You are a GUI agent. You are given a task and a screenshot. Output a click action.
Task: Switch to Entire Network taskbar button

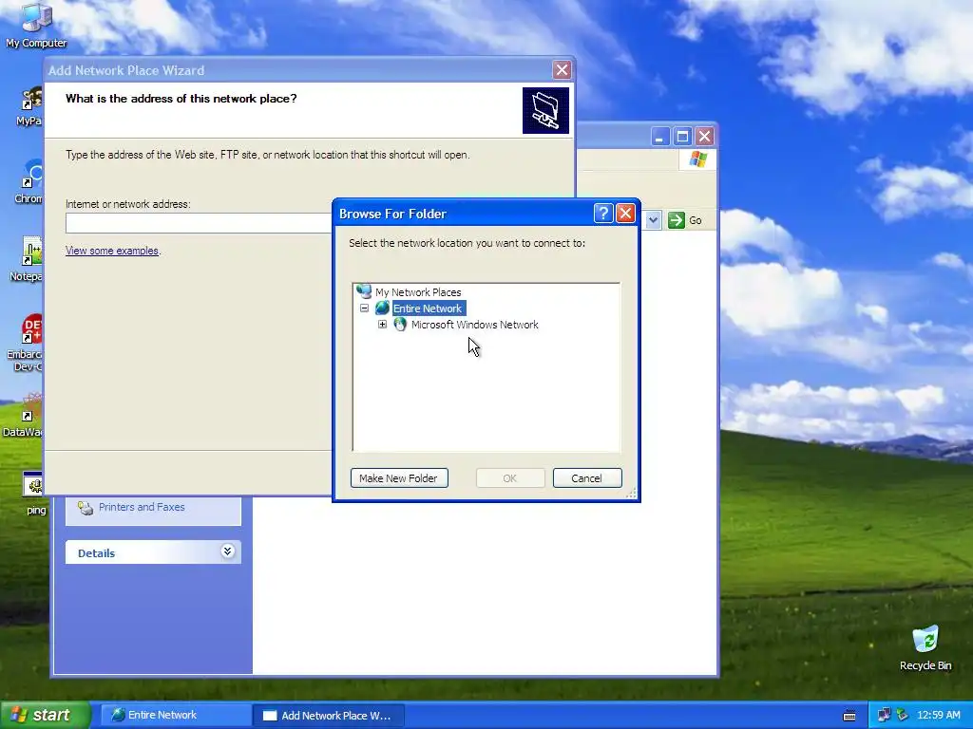(x=175, y=716)
